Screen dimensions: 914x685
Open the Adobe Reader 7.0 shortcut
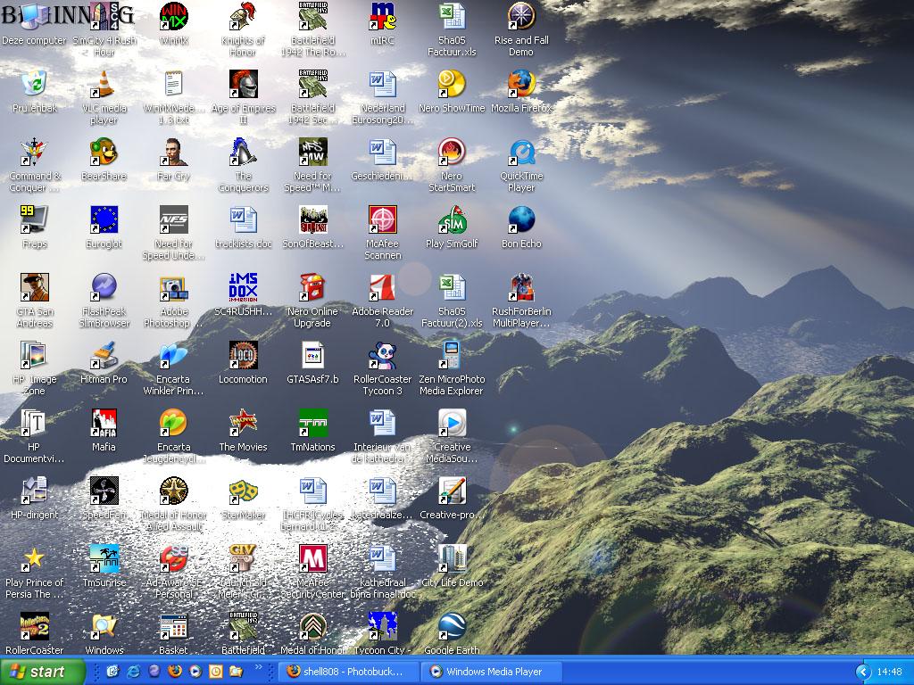click(382, 289)
